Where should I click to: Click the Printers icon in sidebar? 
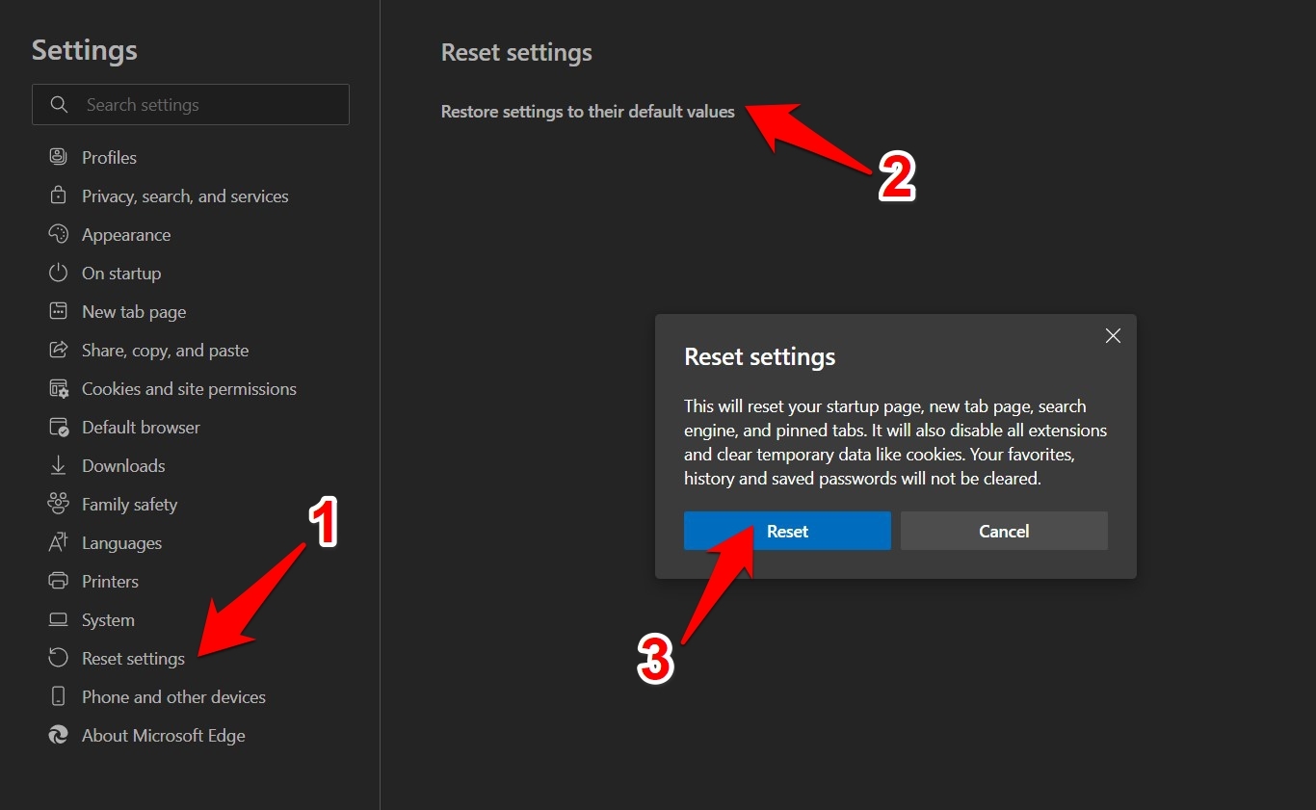click(x=58, y=581)
